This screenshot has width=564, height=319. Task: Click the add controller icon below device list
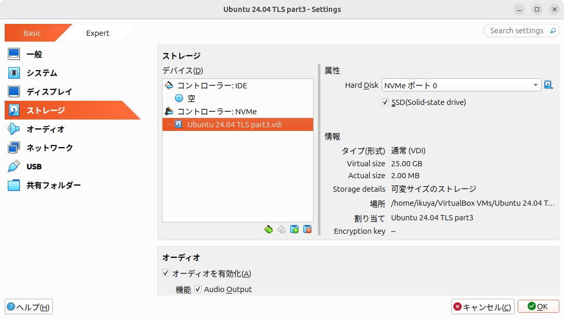coord(268,230)
